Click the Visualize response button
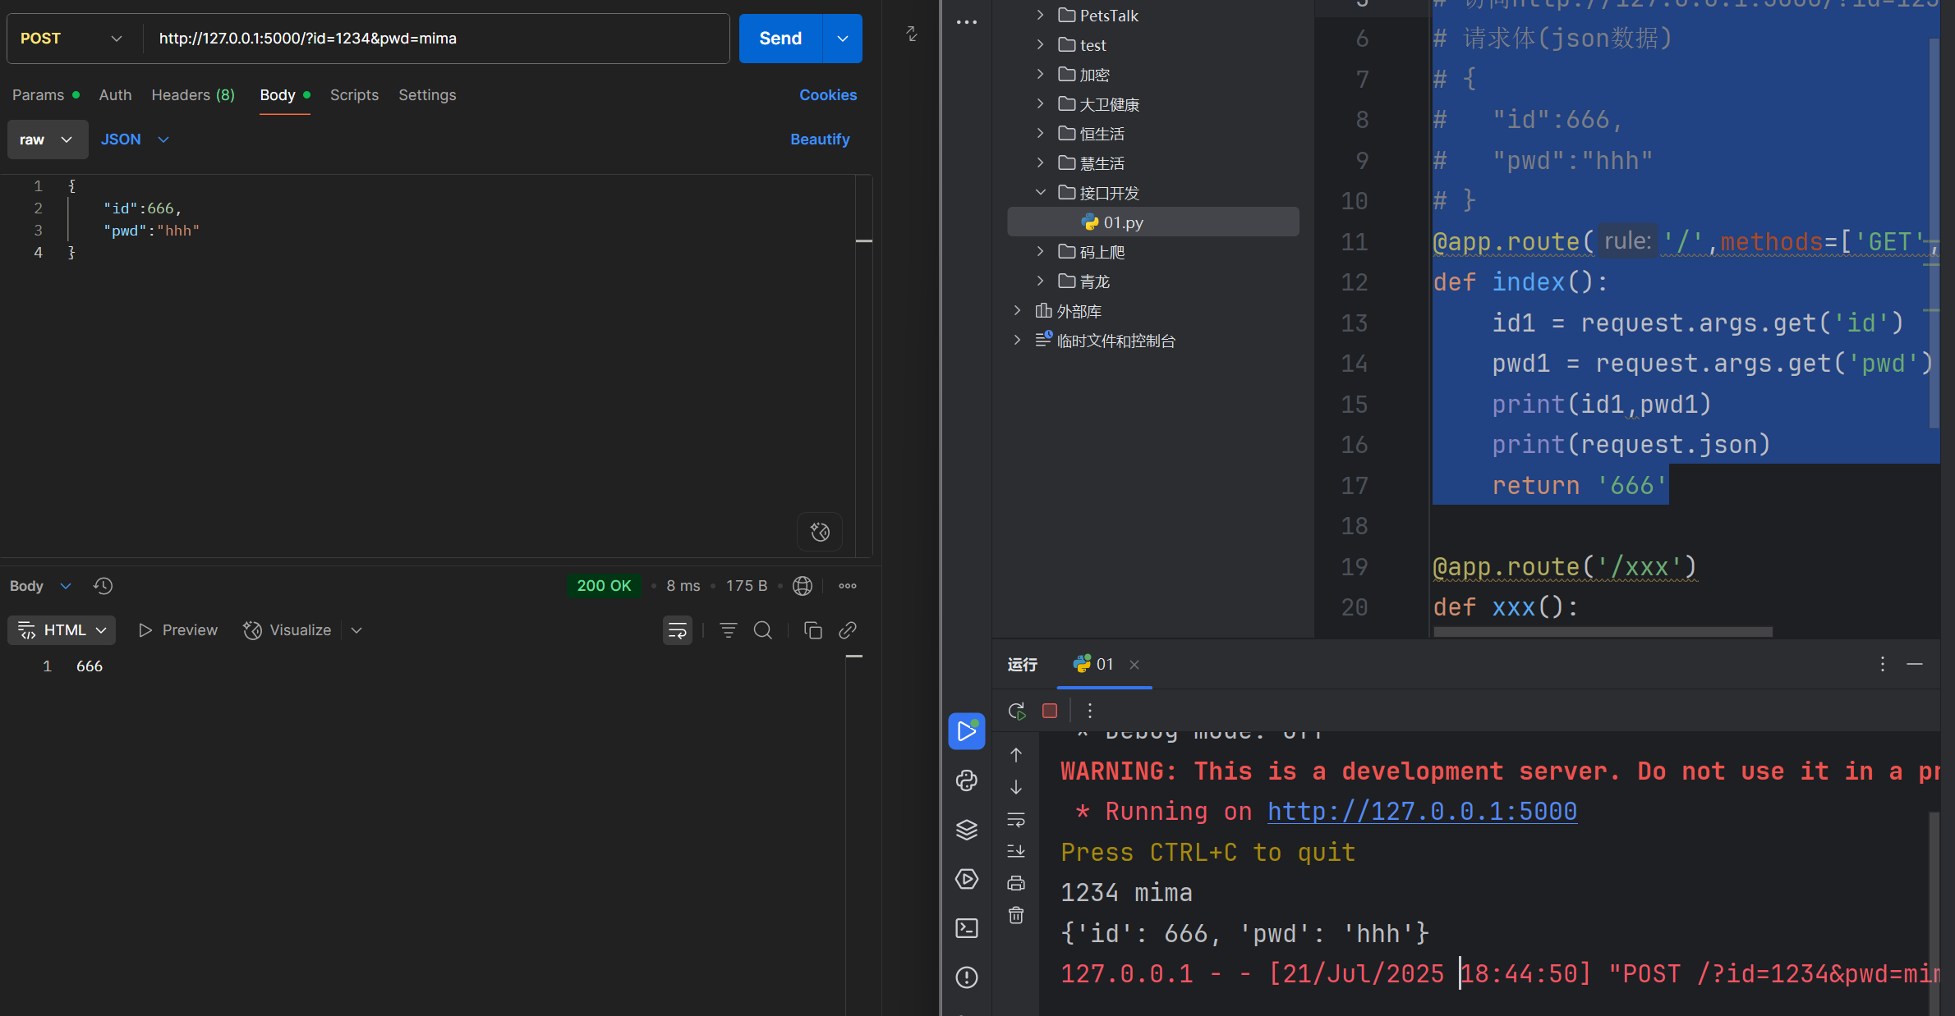 pos(287,630)
